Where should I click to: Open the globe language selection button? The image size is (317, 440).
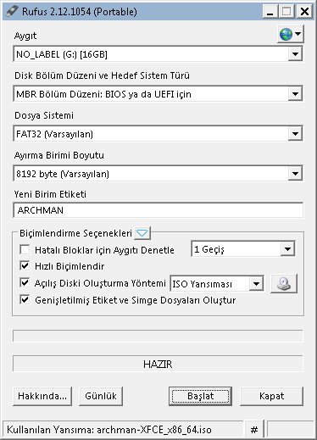(291, 34)
